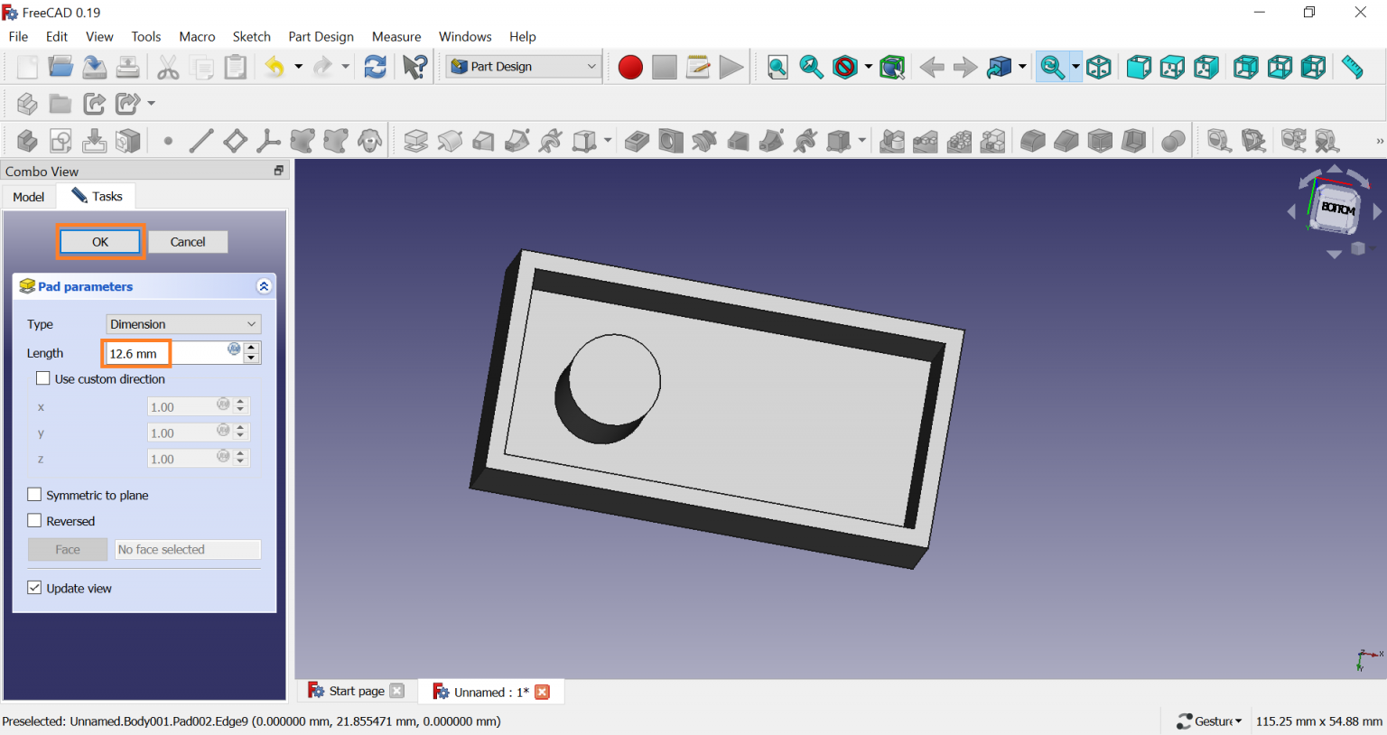Click the Fit all view icon

(777, 68)
